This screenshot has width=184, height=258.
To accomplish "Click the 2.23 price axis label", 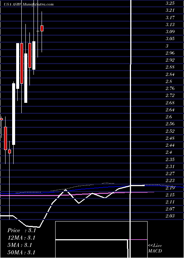I will [x=170, y=181].
